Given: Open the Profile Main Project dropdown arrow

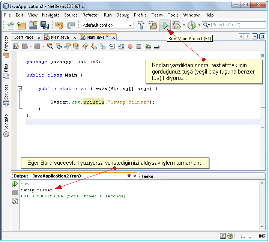Looking at the screenshot, I should coord(199,26).
